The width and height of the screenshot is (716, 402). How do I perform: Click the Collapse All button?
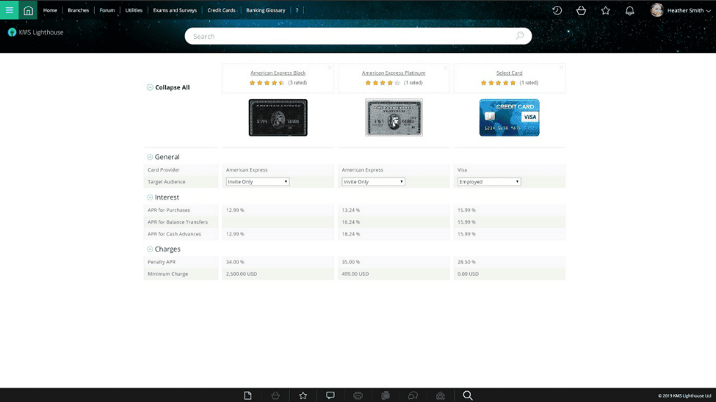[x=168, y=87]
